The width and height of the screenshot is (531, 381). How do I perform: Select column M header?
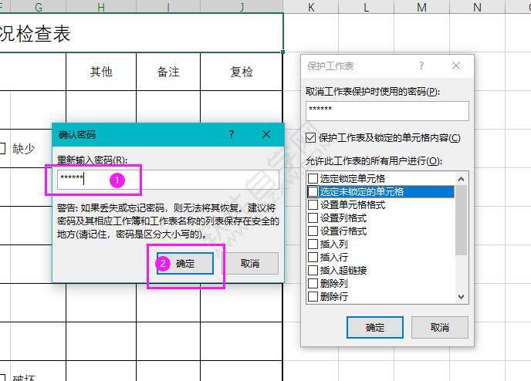(421, 7)
